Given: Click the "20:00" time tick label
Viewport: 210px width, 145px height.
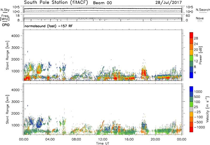Looking at the screenshot, I should [155, 140].
